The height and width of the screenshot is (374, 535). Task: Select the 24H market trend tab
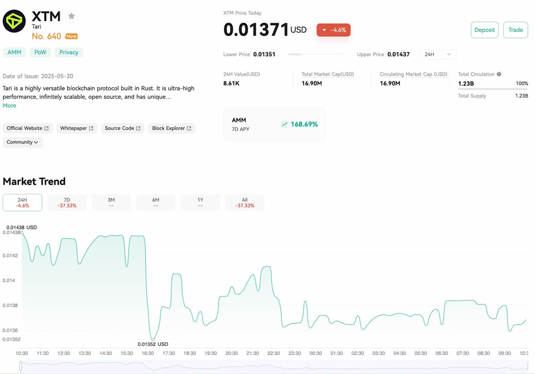point(22,203)
